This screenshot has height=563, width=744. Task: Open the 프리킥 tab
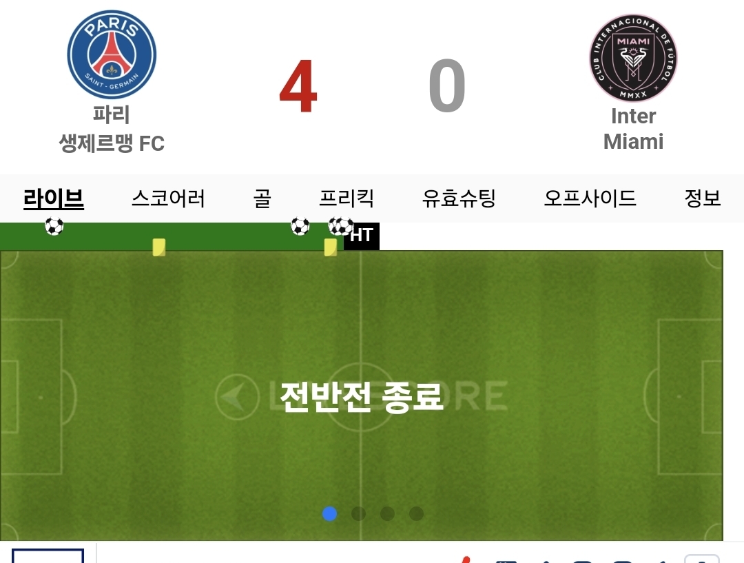click(x=347, y=198)
